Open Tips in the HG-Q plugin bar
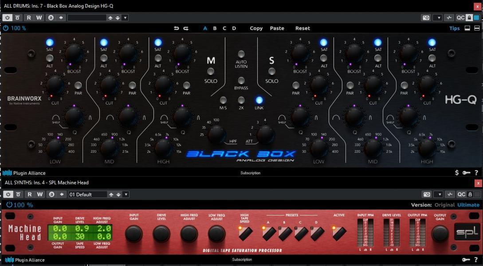483x266 pixels. point(454,28)
